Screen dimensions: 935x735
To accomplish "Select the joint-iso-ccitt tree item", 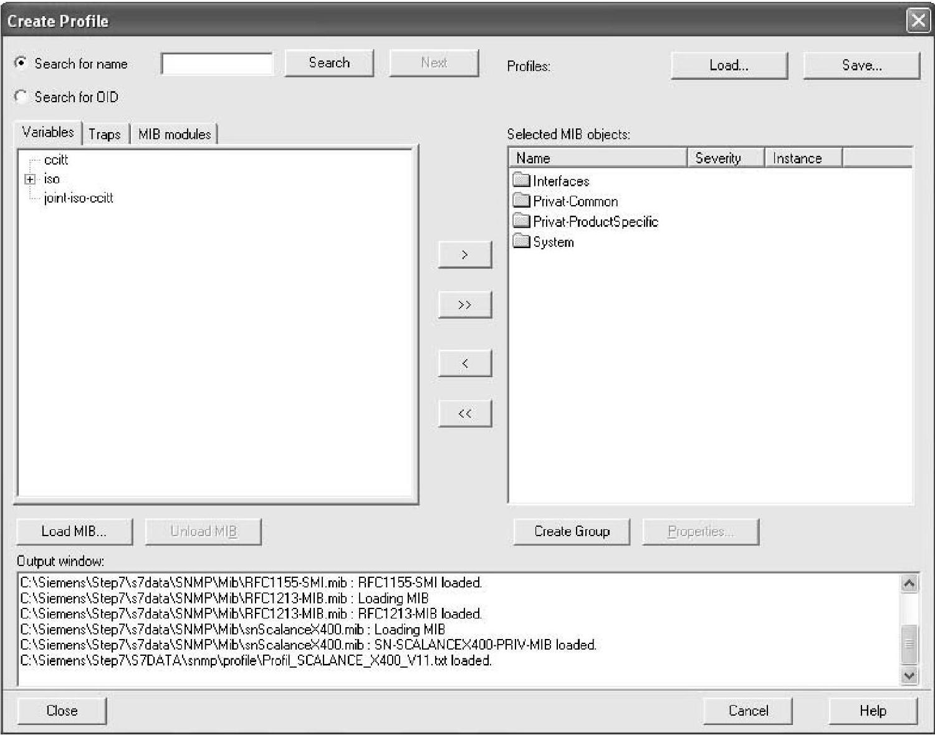I will (79, 198).
